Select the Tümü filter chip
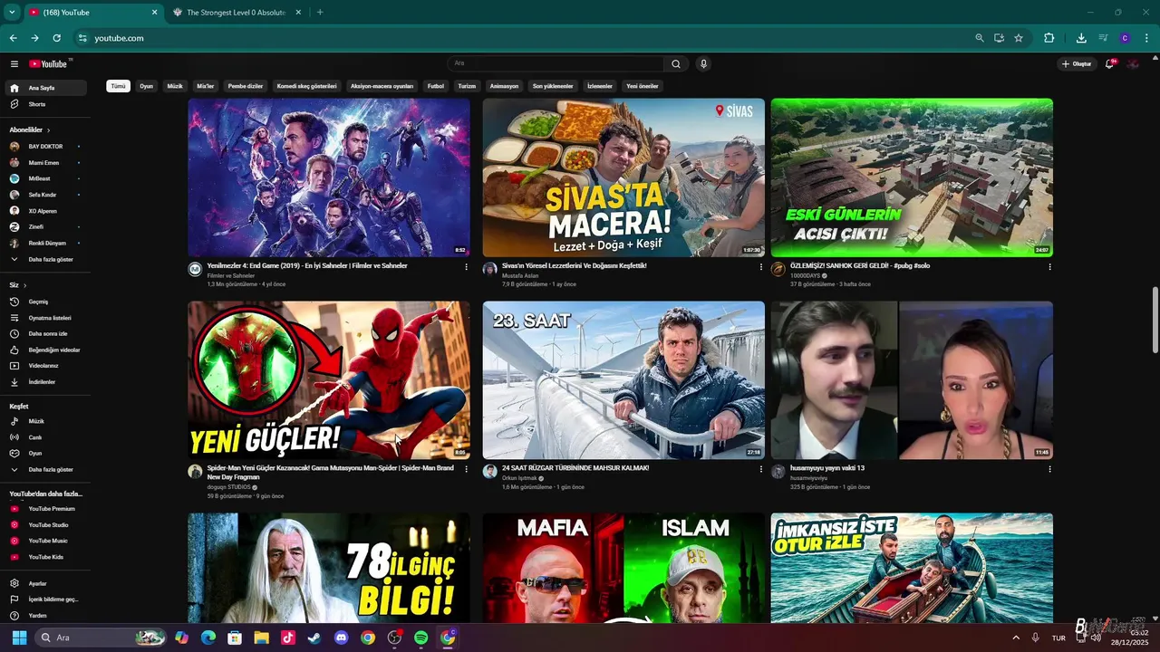The width and height of the screenshot is (1160, 652). point(118,86)
